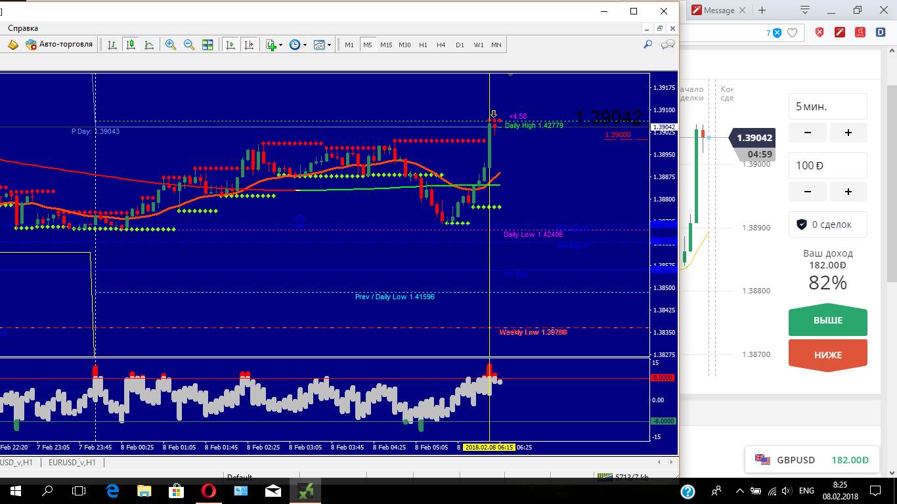The height and width of the screenshot is (504, 897).
Task: Select the D1 daily timeframe
Action: [460, 45]
